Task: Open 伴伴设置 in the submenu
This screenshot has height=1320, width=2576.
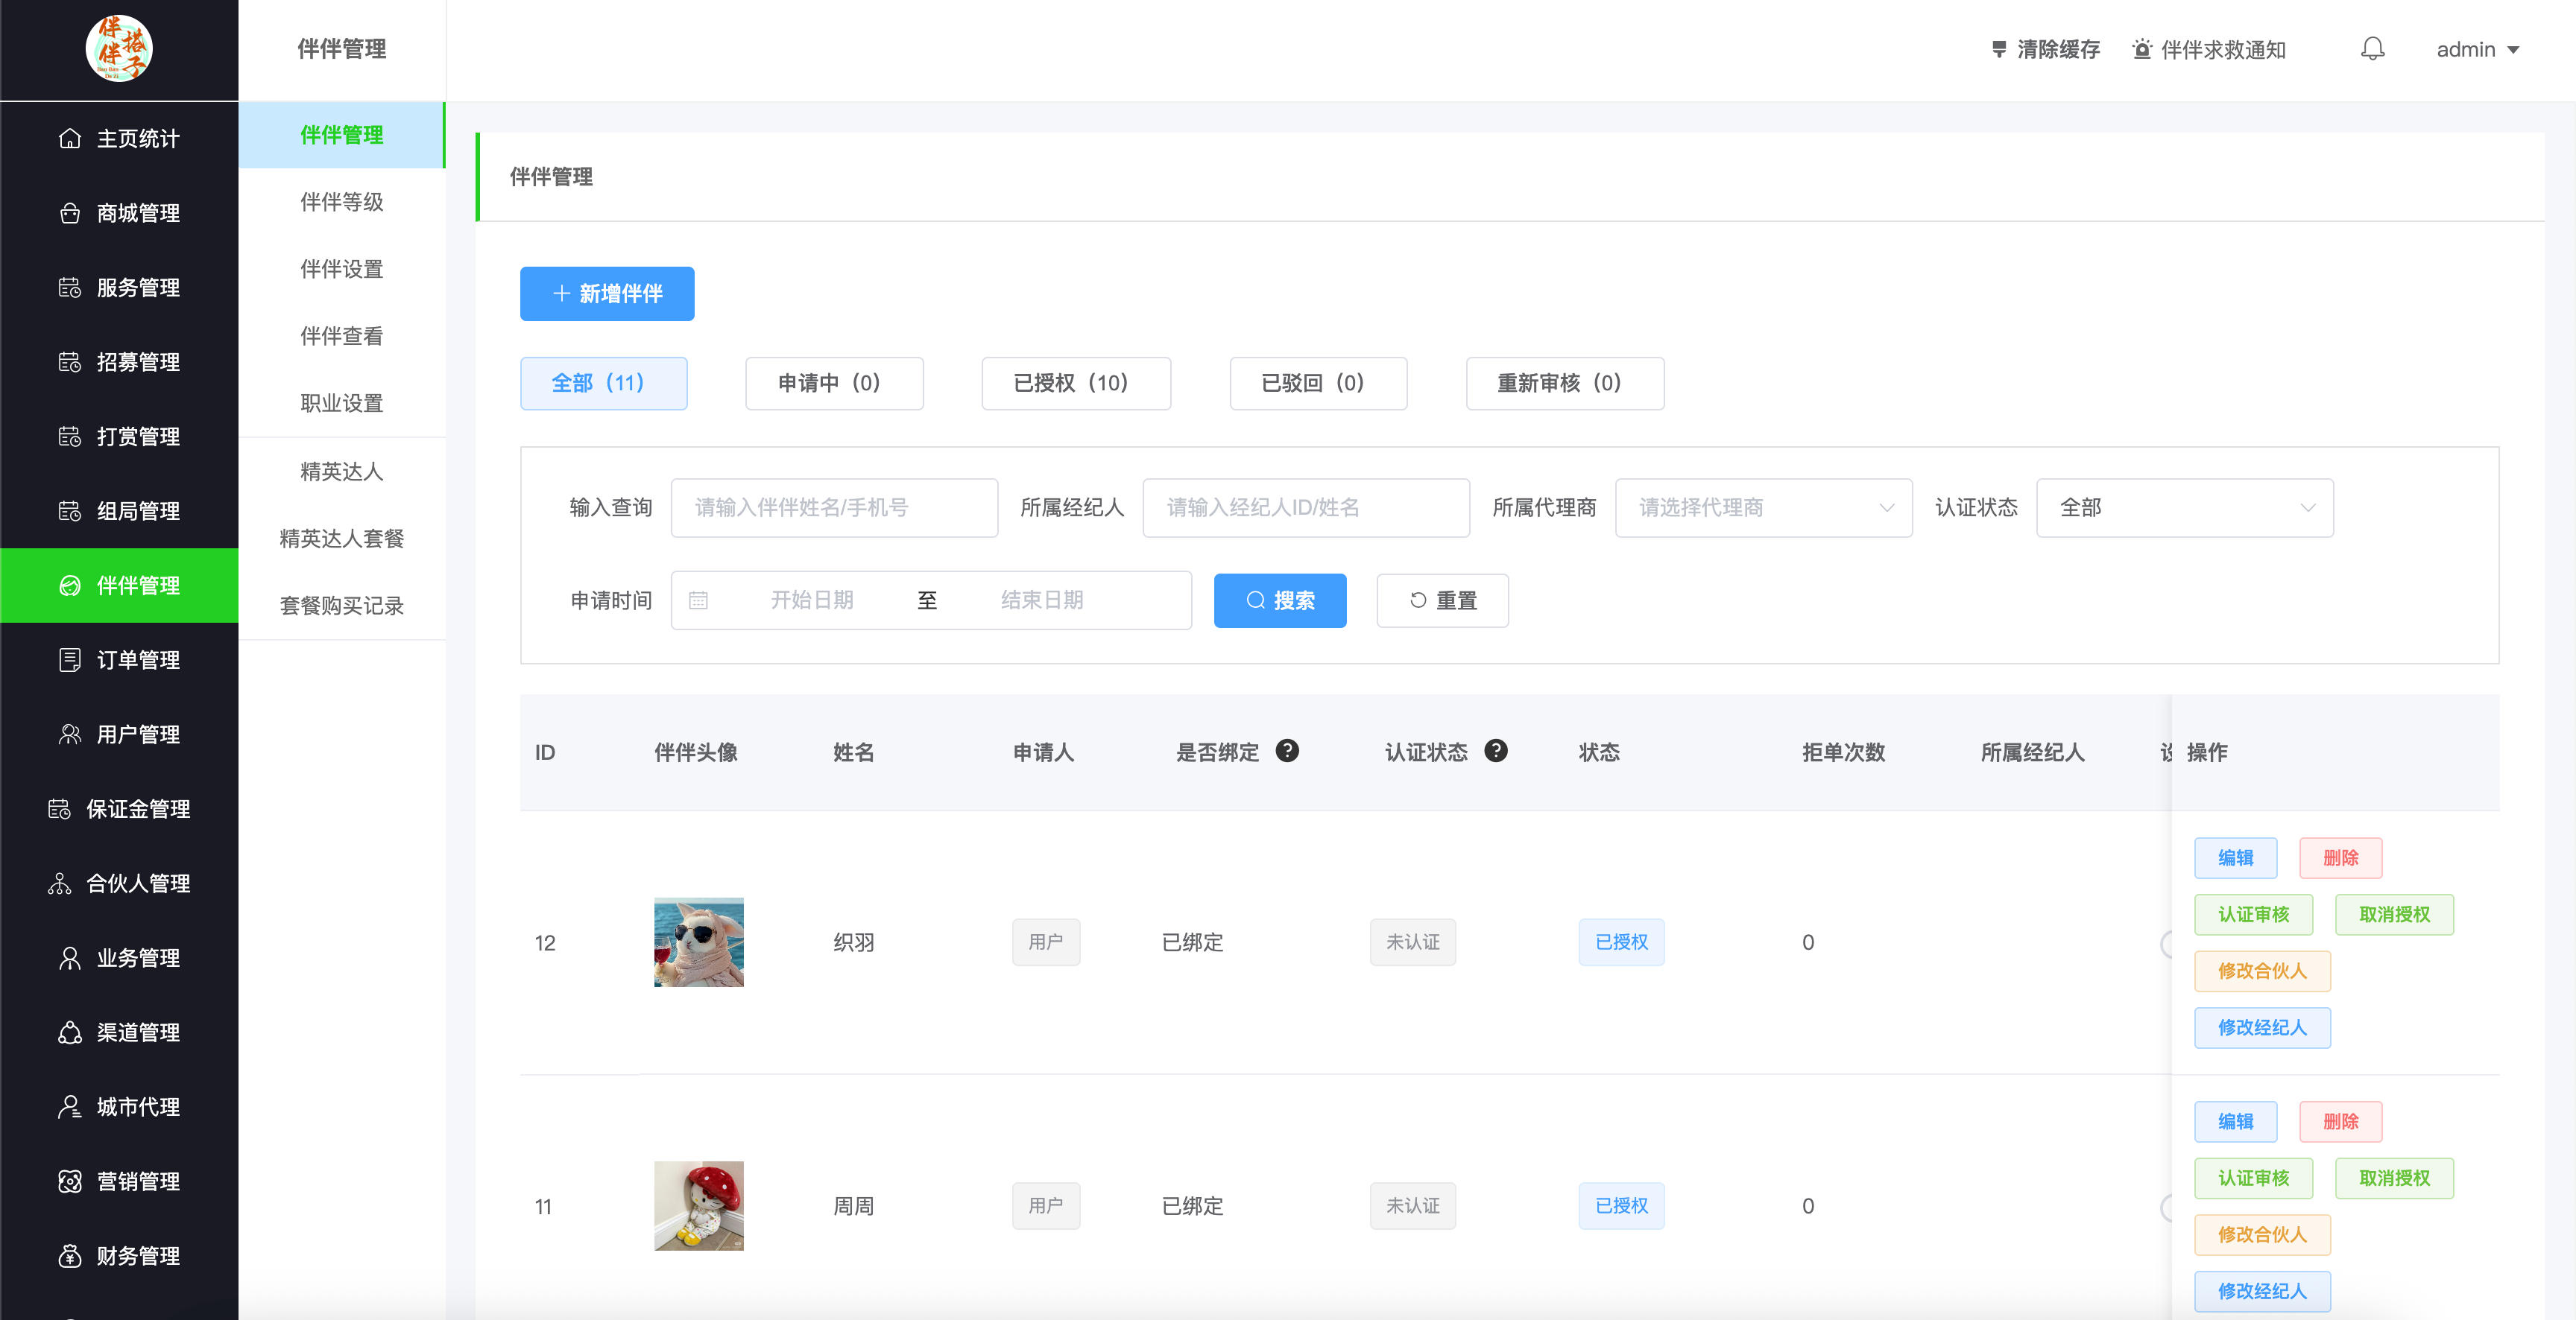Action: (342, 269)
